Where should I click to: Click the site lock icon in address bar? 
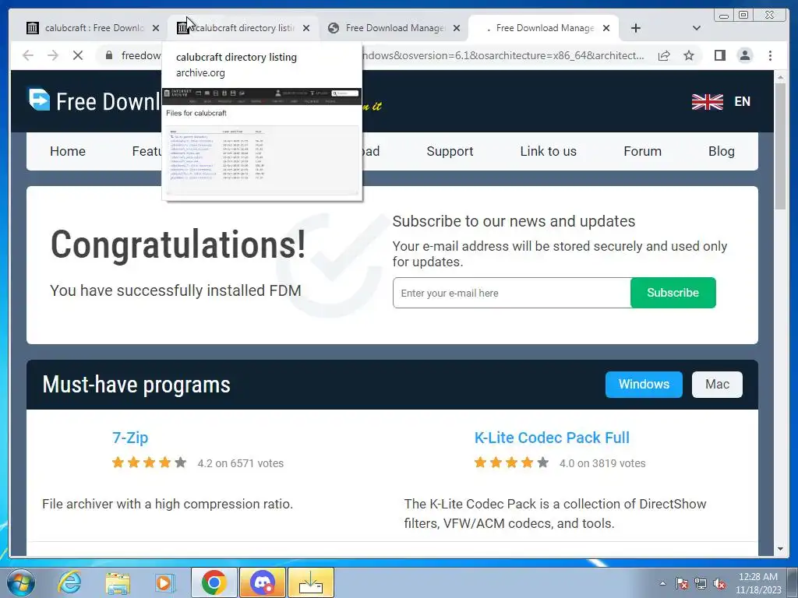point(108,55)
